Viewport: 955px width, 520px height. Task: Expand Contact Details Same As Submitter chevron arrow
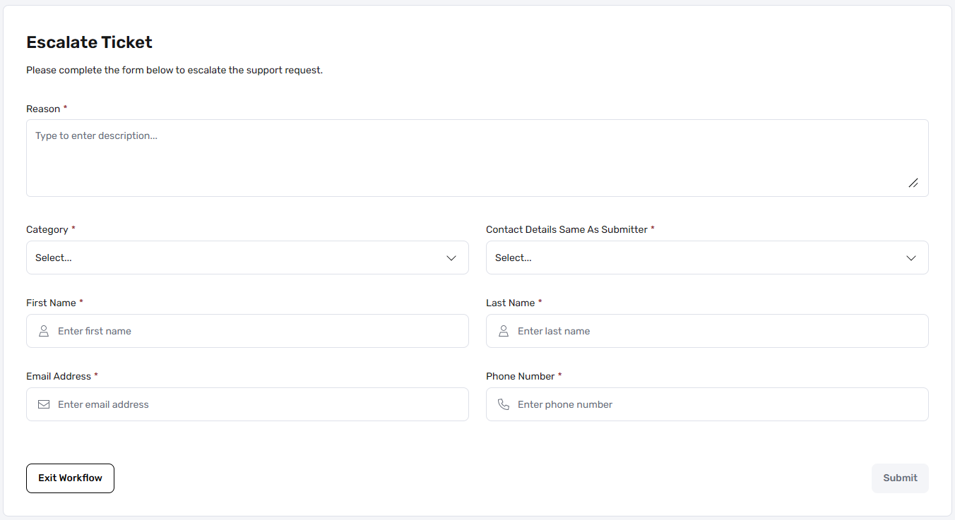point(911,258)
